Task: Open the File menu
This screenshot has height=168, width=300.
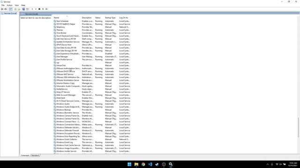Action: point(3,5)
